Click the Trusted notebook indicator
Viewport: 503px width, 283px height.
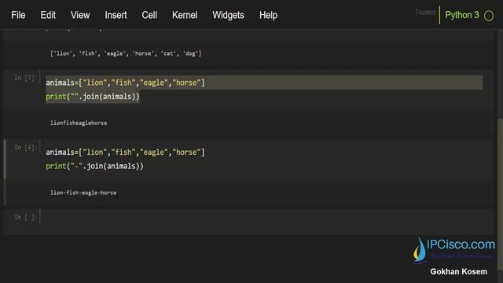tap(425, 13)
